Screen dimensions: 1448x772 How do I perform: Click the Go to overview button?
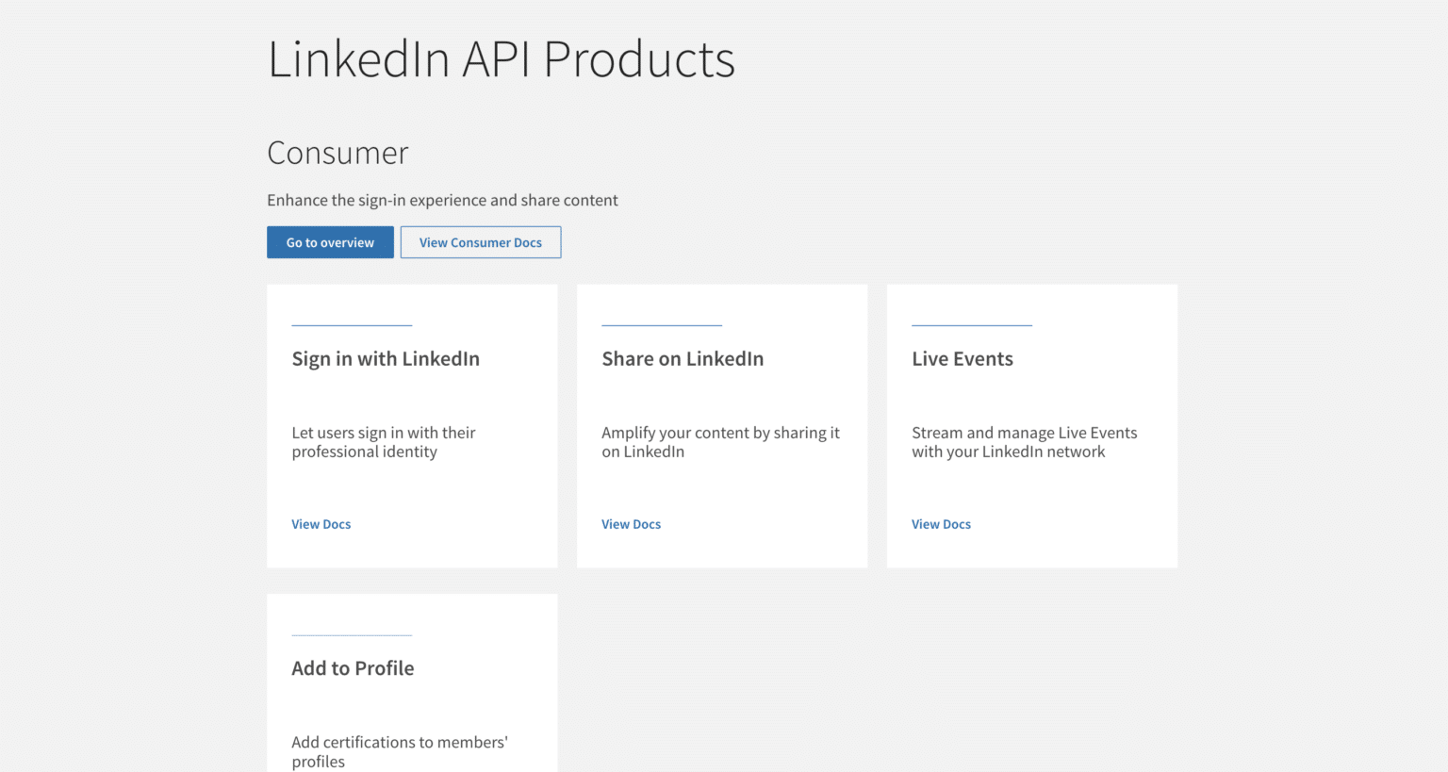coord(330,242)
